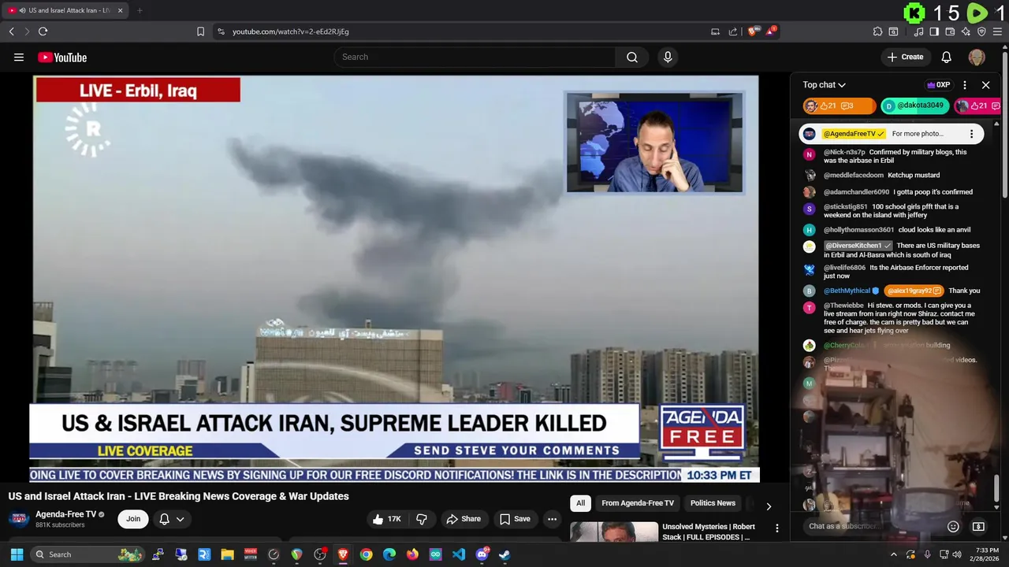Open the browser main menu
The width and height of the screenshot is (1009, 567).
click(x=997, y=31)
